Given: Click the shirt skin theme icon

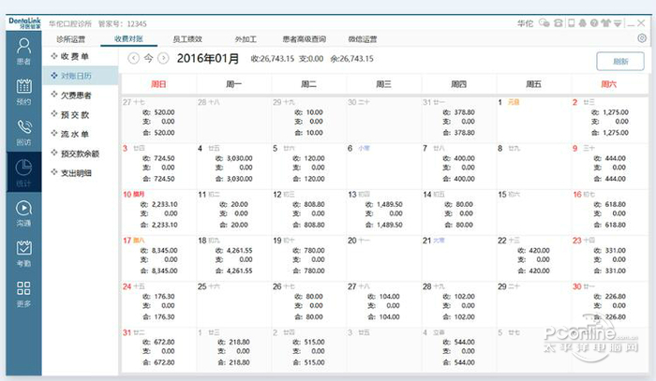Looking at the screenshot, I should tap(605, 23).
